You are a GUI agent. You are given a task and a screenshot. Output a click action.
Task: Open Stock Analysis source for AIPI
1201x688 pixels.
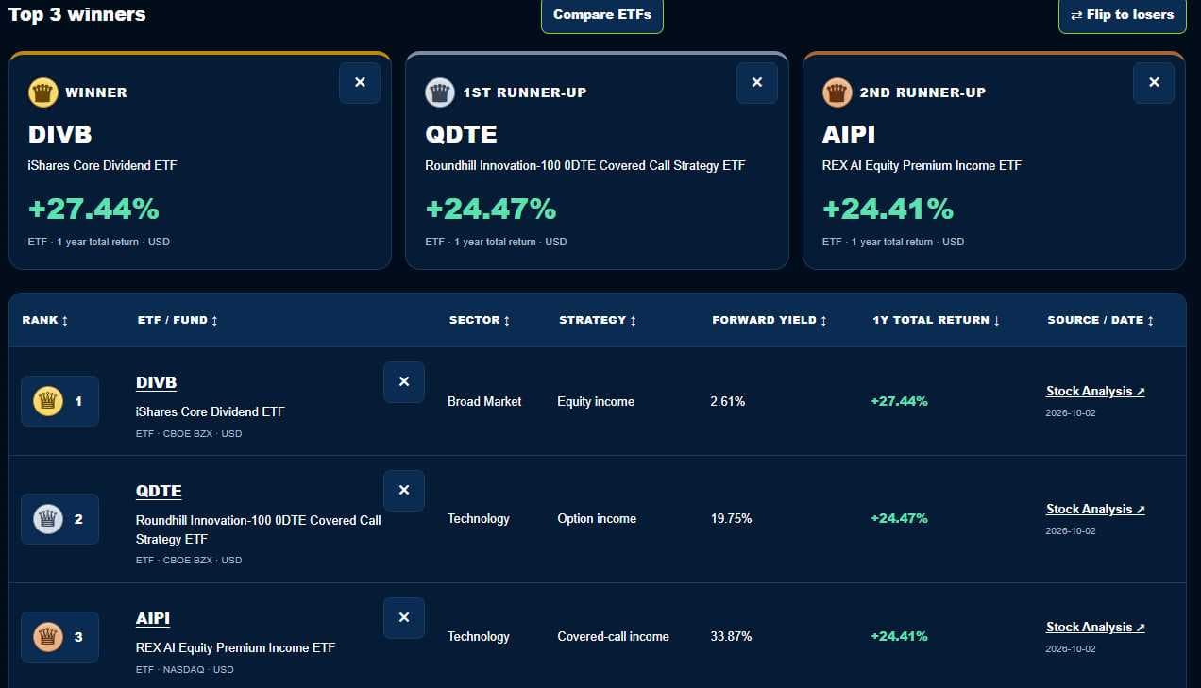pyautogui.click(x=1095, y=627)
